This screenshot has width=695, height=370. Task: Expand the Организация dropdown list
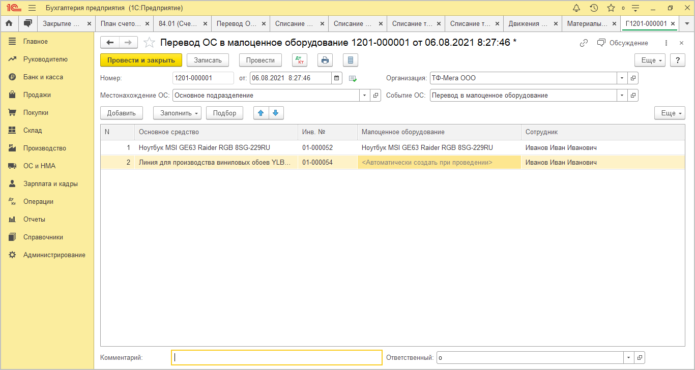[x=622, y=78]
